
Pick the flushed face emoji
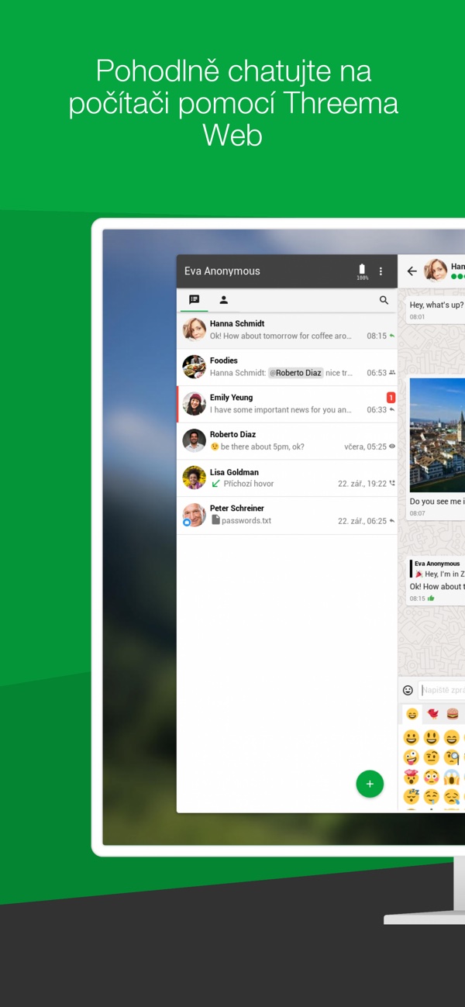pos(432,778)
